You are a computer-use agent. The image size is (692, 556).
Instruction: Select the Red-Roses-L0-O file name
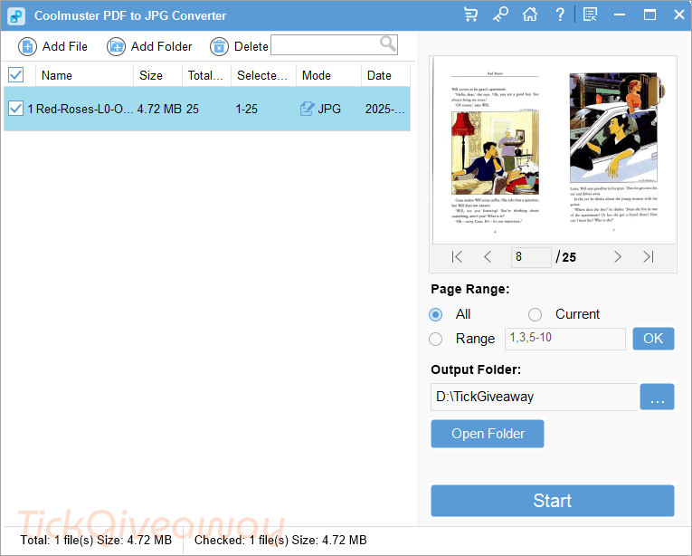click(84, 109)
